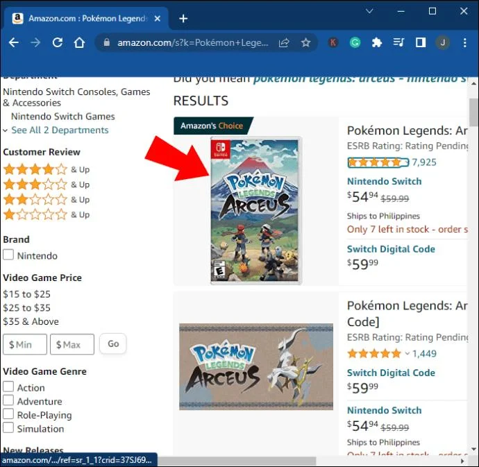Click the scroll-down arrow of vertical scrollbar
The height and width of the screenshot is (467, 479).
(474, 449)
